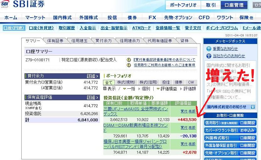This screenshot has height=160, width=261.
Task: Open the 先物・オプション menu
Action: coord(178,18)
